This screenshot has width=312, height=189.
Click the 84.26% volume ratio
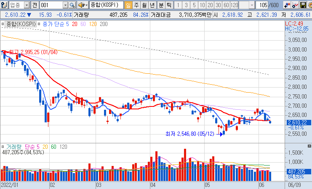(141, 15)
